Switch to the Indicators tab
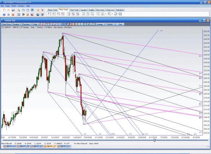Image resolution: width=211 pixels, height=154 pixels. point(120,10)
